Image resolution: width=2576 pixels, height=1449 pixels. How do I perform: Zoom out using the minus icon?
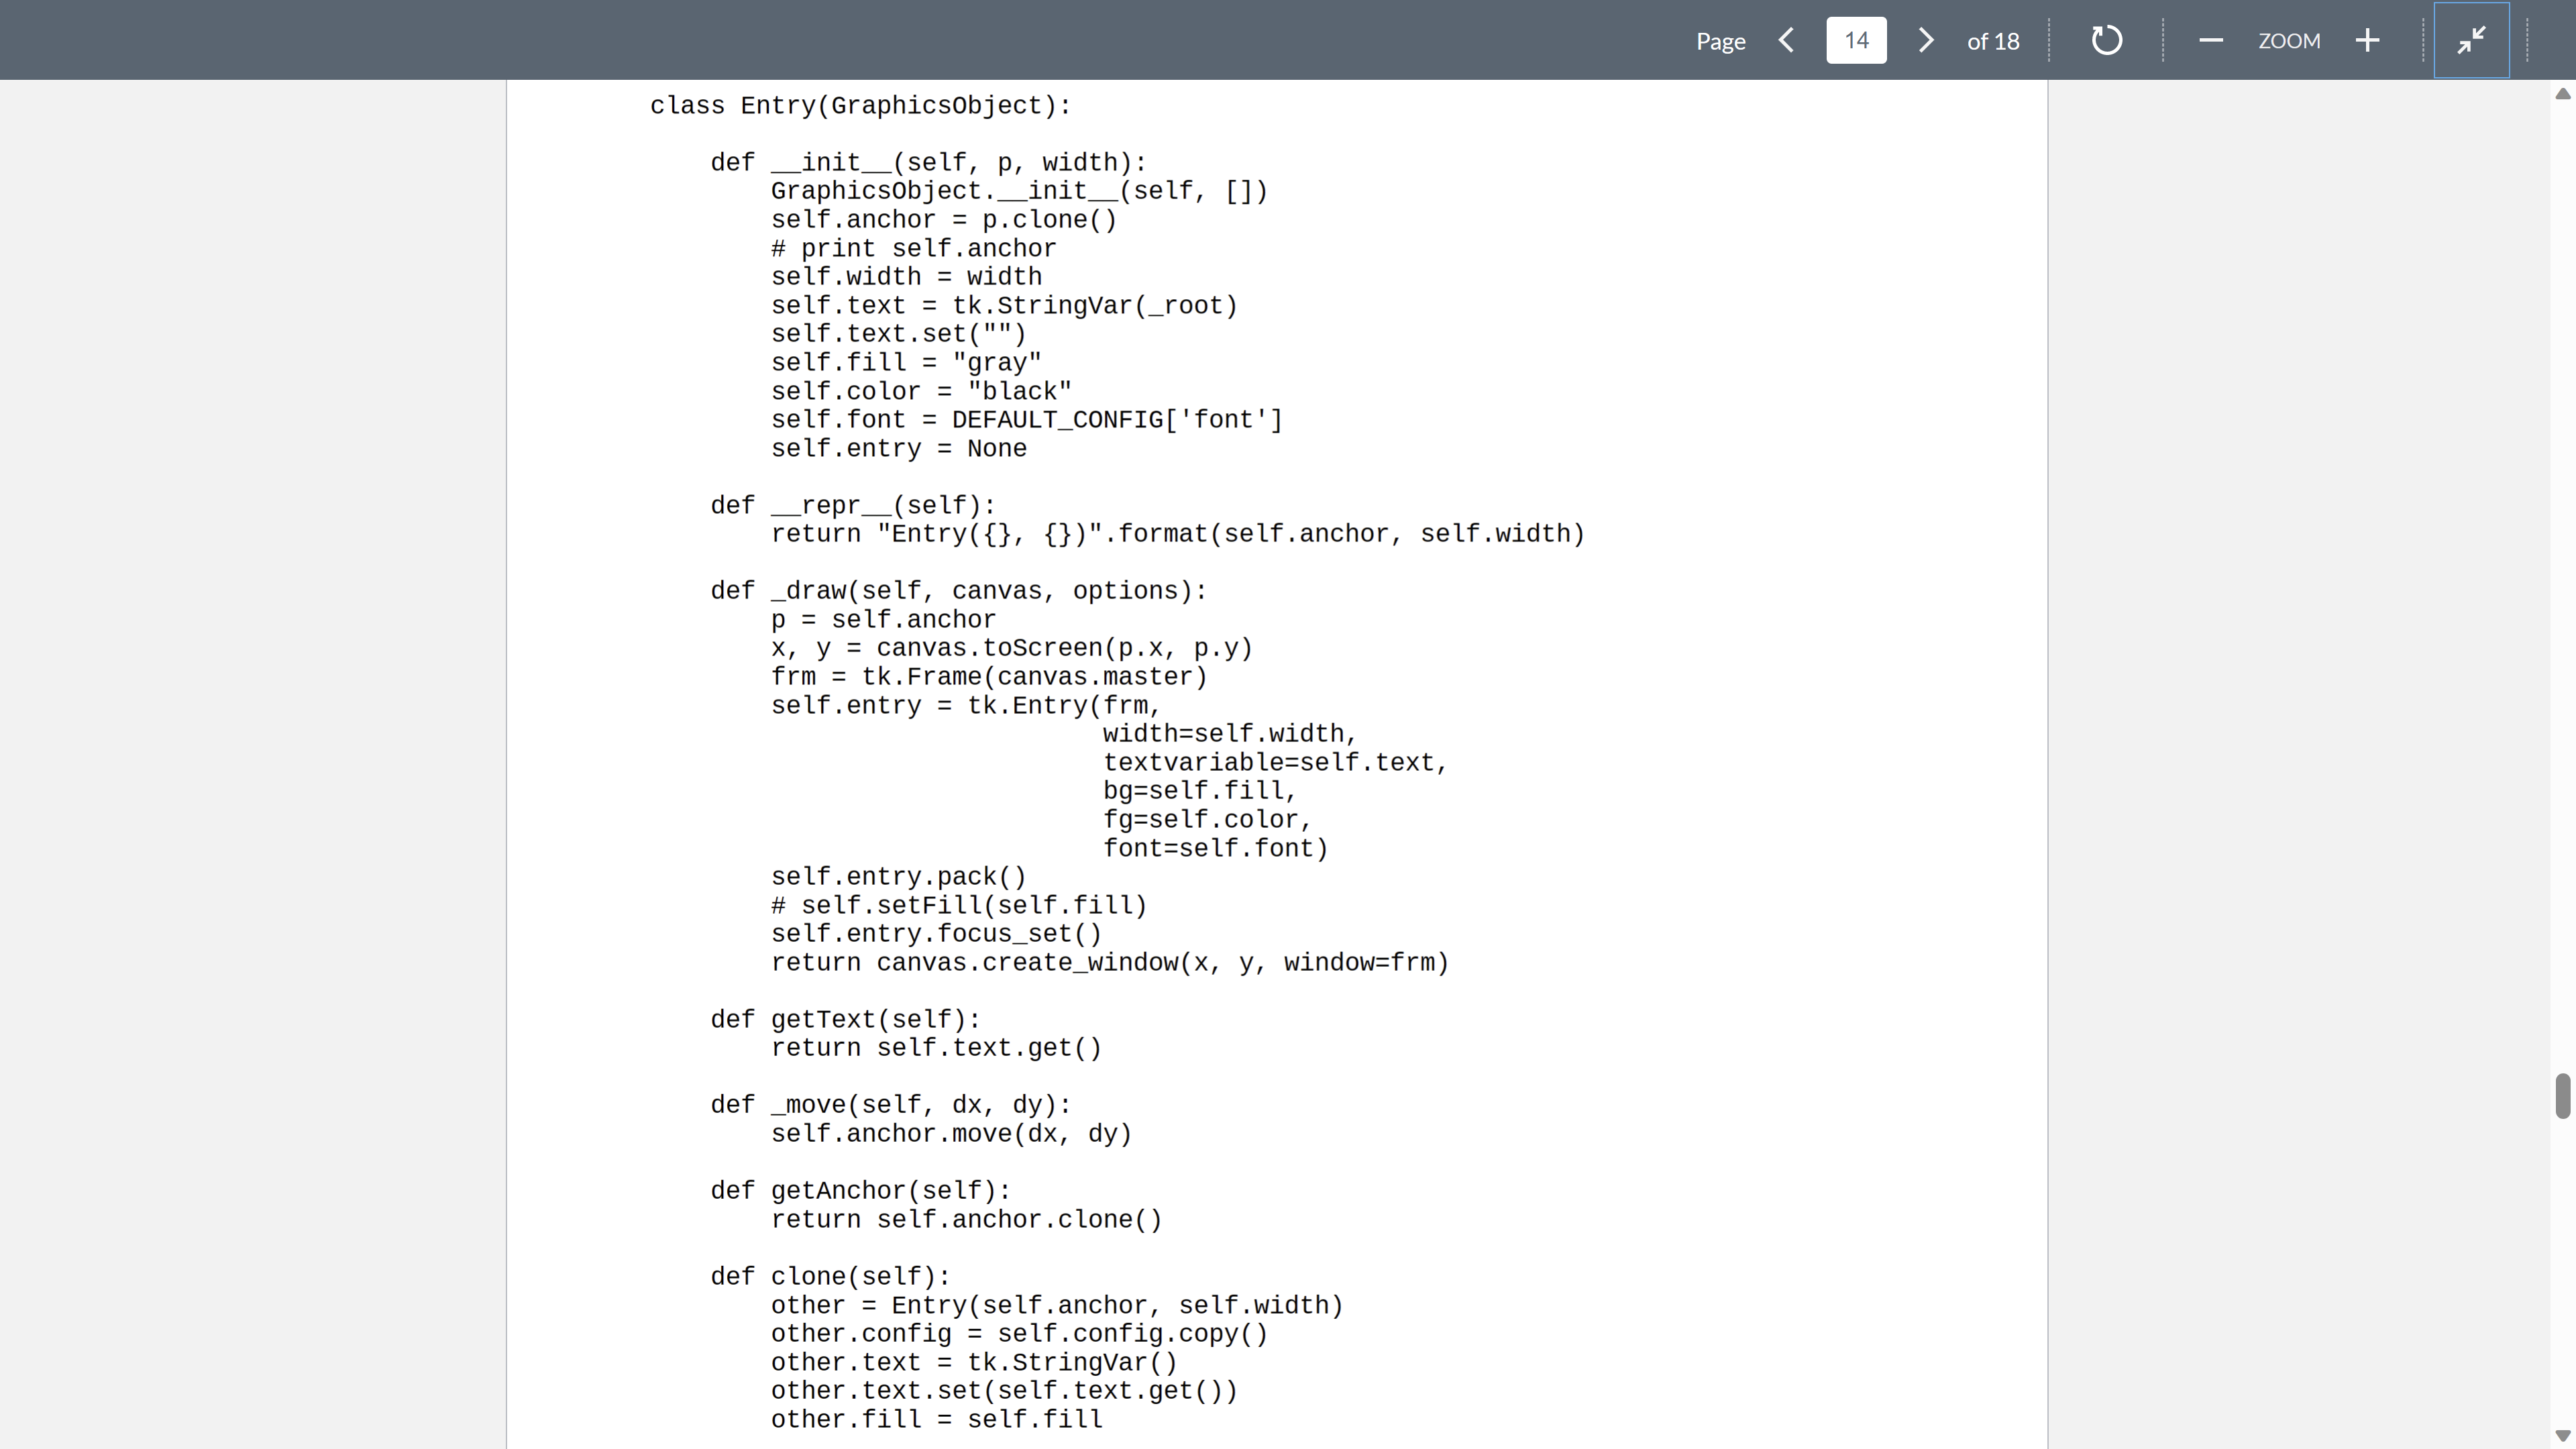(2211, 40)
